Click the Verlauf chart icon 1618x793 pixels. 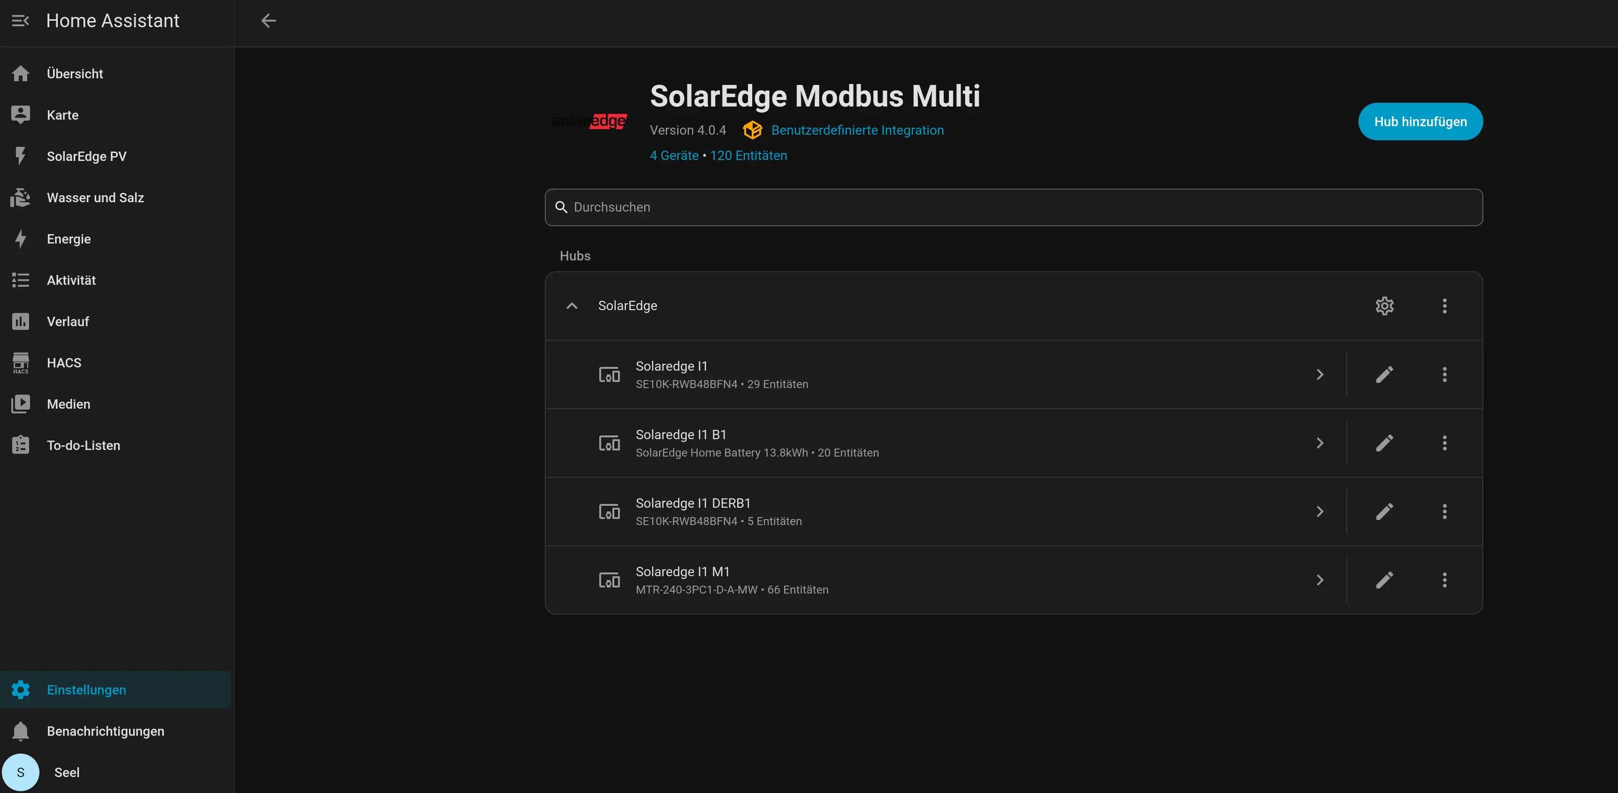(21, 321)
